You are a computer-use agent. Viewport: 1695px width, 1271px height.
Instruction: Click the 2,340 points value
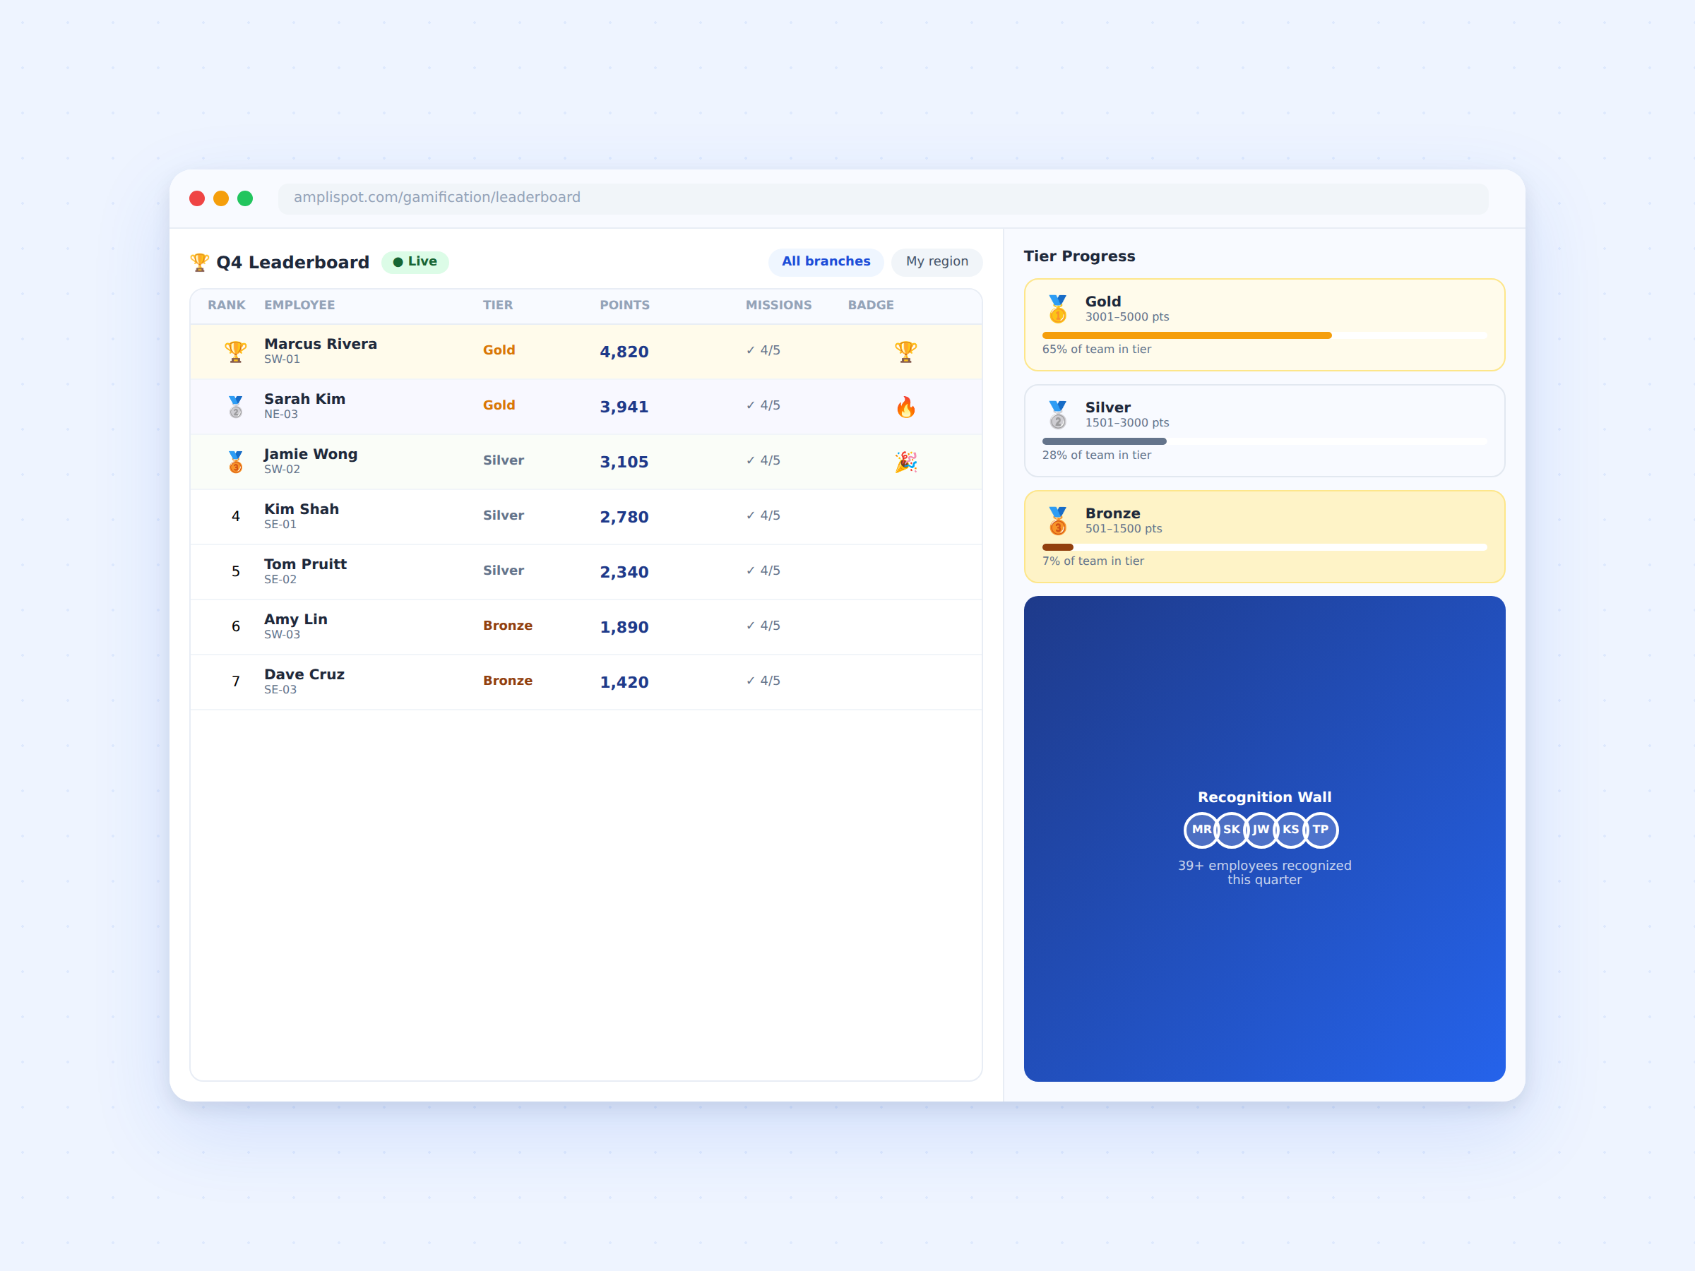(x=624, y=572)
